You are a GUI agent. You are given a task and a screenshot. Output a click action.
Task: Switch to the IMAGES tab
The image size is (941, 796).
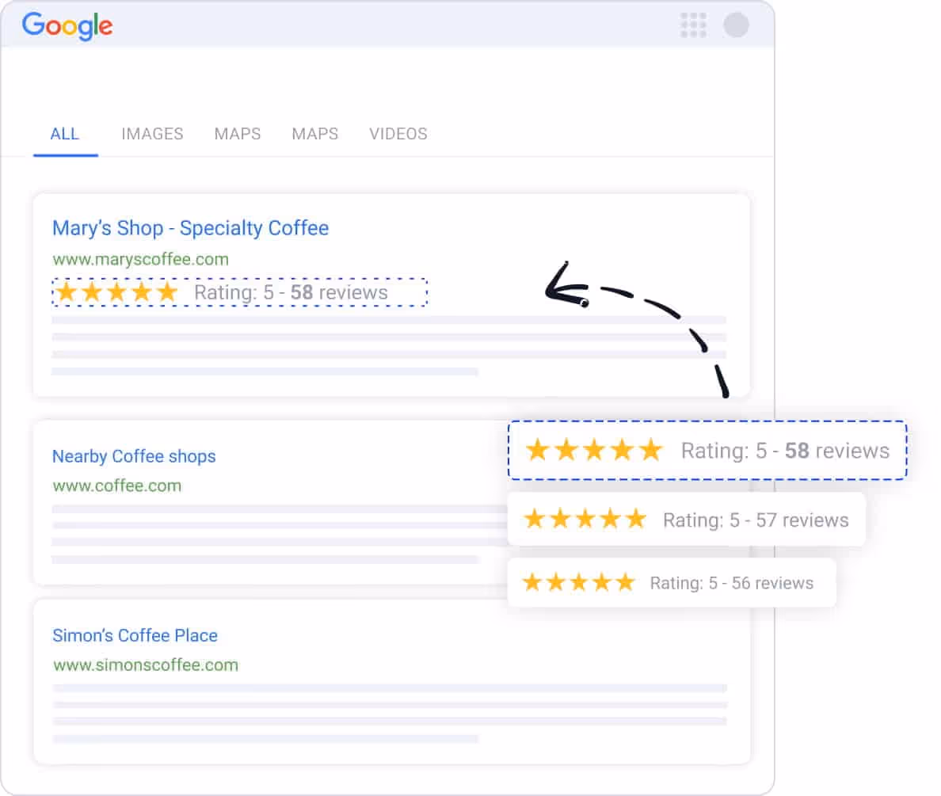[152, 134]
